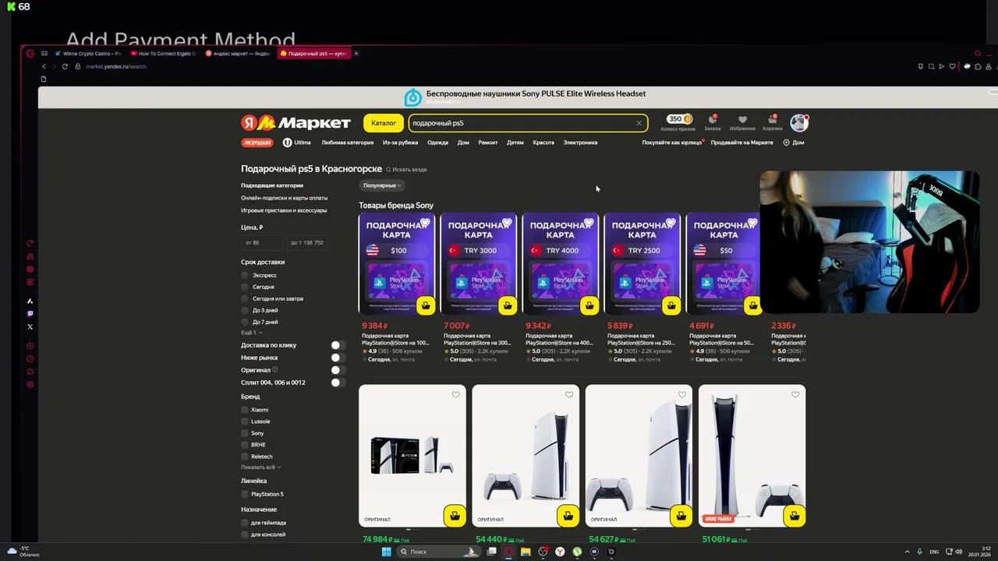Open the Одежда category menu
The width and height of the screenshot is (998, 561).
point(437,143)
